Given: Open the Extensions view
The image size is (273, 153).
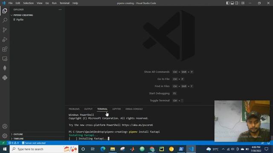Looking at the screenshot, I should click(5, 49).
